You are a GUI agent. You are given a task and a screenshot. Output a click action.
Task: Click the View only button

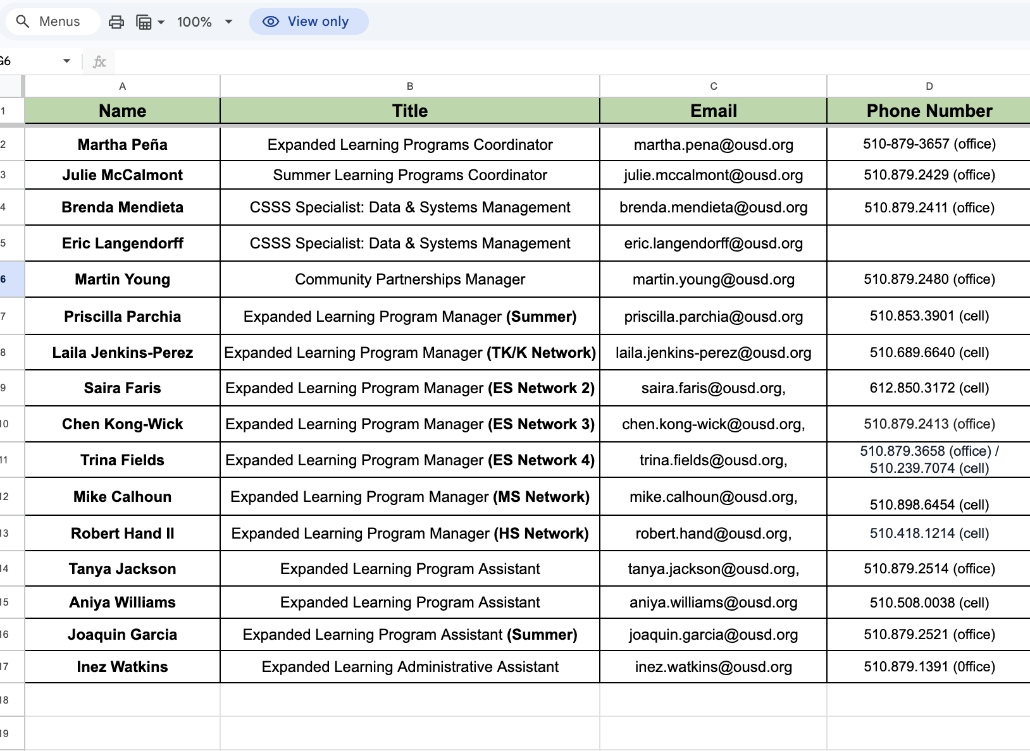tap(309, 21)
